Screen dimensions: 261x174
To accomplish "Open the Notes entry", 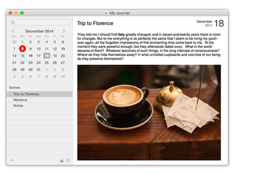I will pos(40,105).
